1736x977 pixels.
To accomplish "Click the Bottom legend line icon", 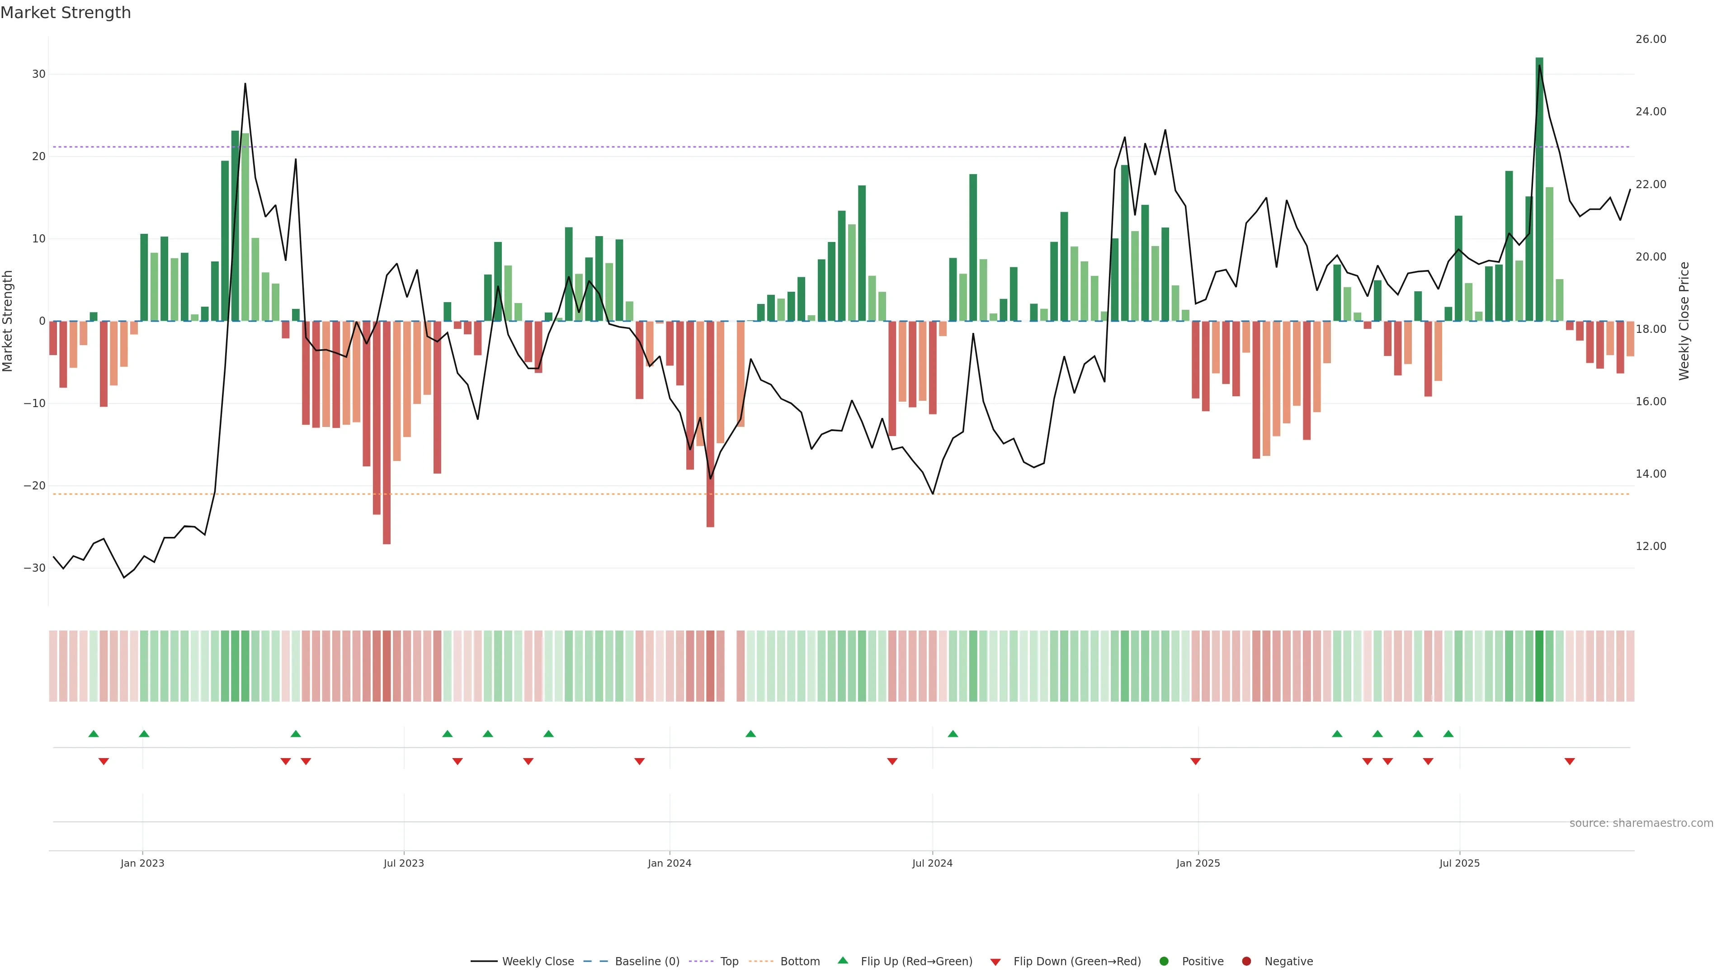I will 761,962.
